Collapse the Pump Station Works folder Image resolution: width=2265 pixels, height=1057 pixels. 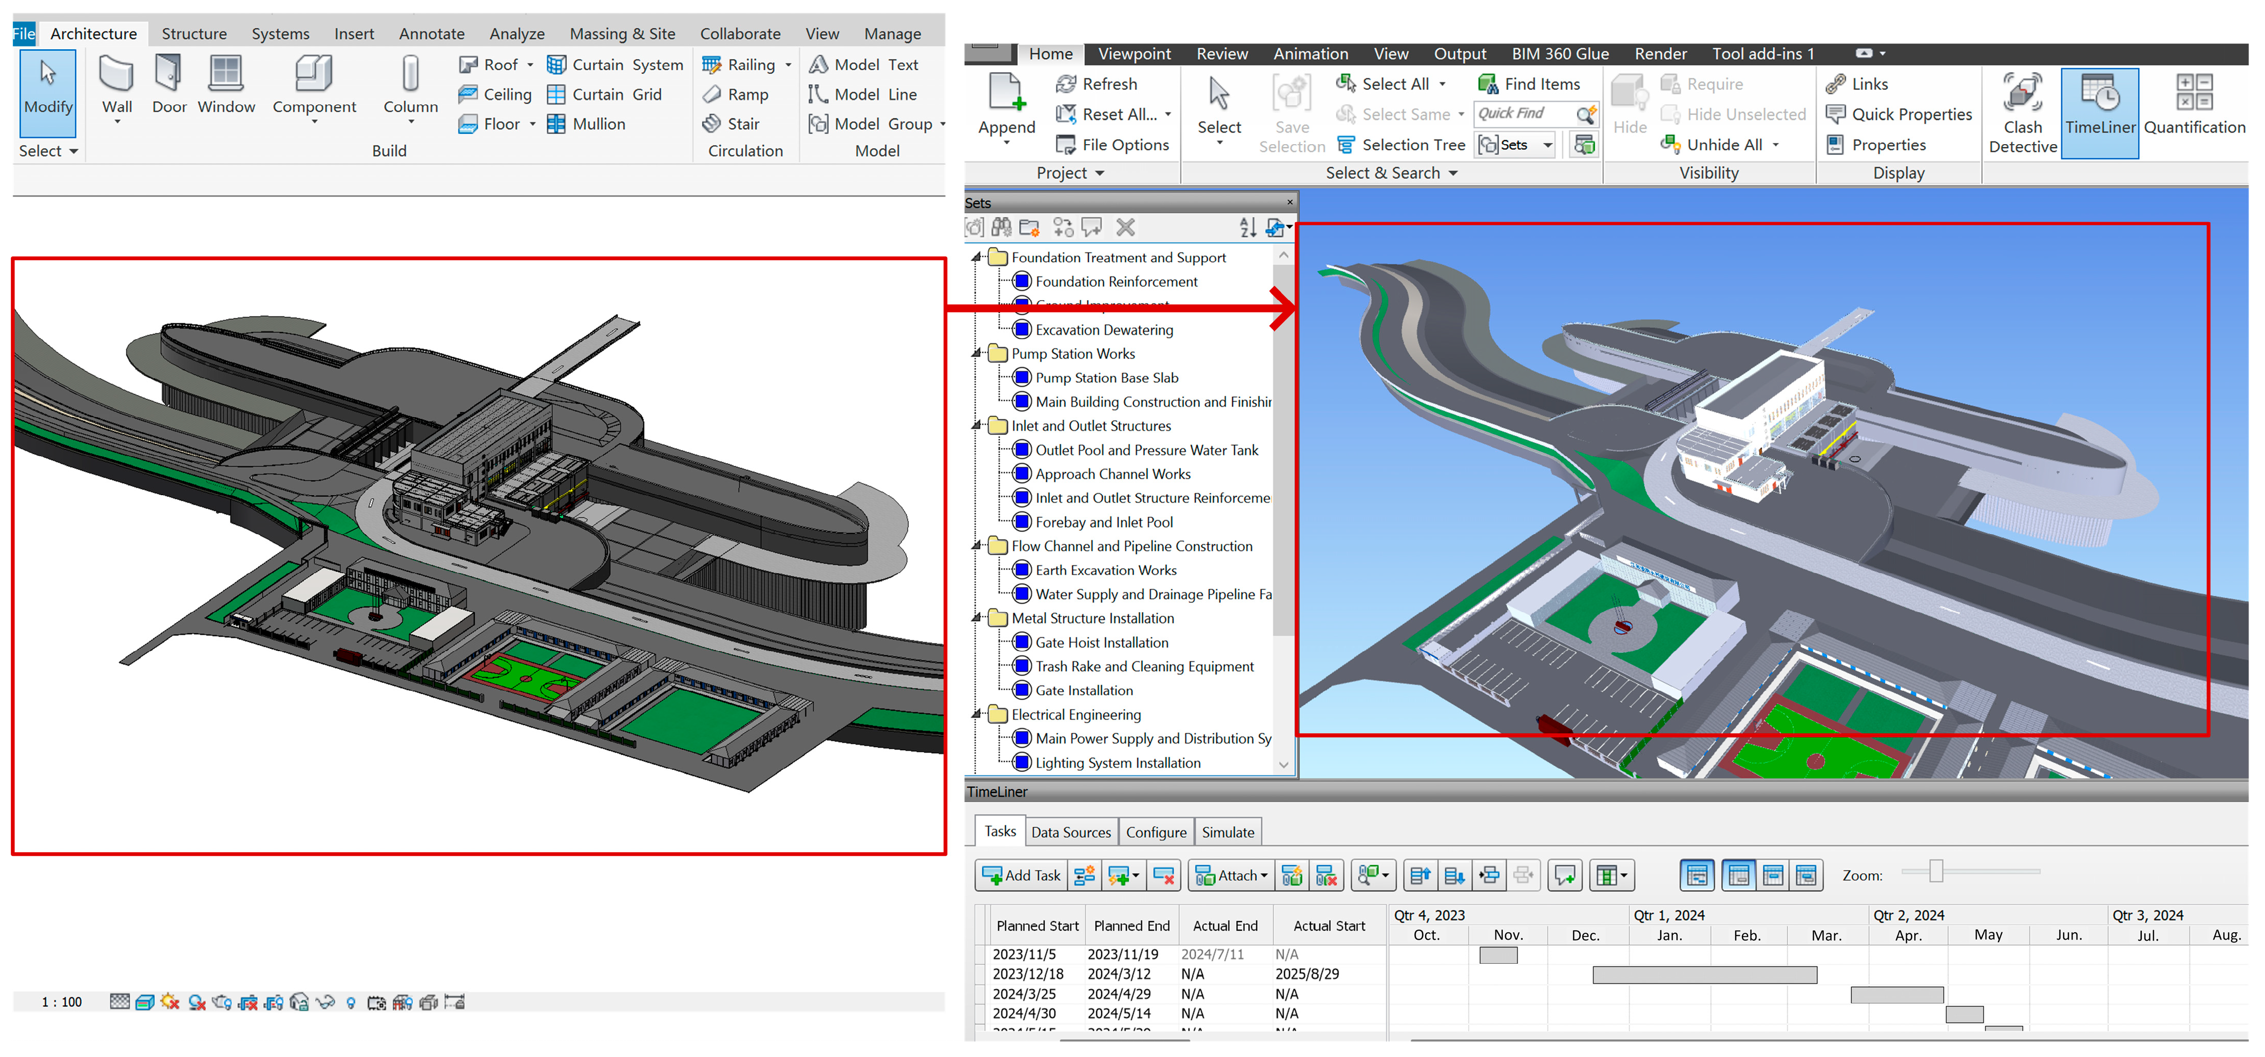976,353
